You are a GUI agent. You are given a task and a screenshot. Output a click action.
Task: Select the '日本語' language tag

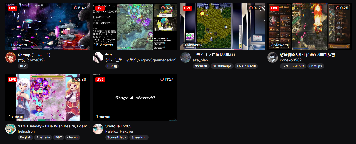click(112, 66)
